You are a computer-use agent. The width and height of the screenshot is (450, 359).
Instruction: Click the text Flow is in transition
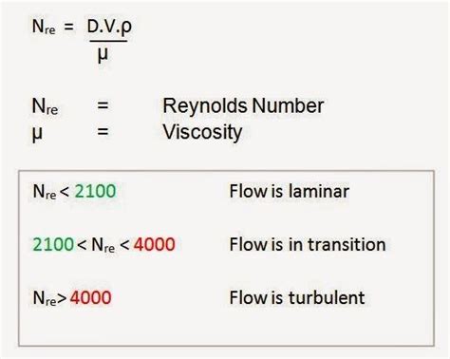pos(308,244)
